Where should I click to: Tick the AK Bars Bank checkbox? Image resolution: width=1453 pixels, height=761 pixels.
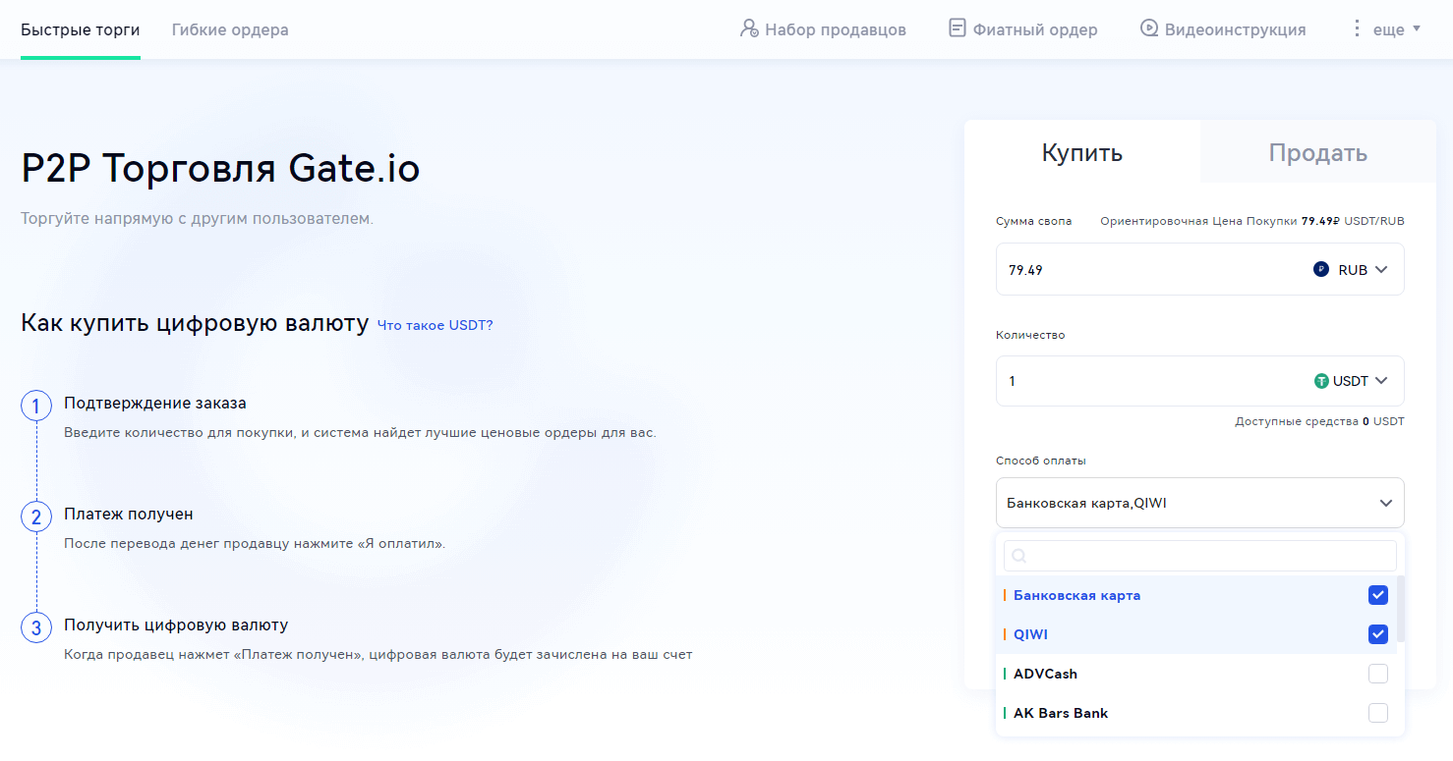click(x=1377, y=713)
